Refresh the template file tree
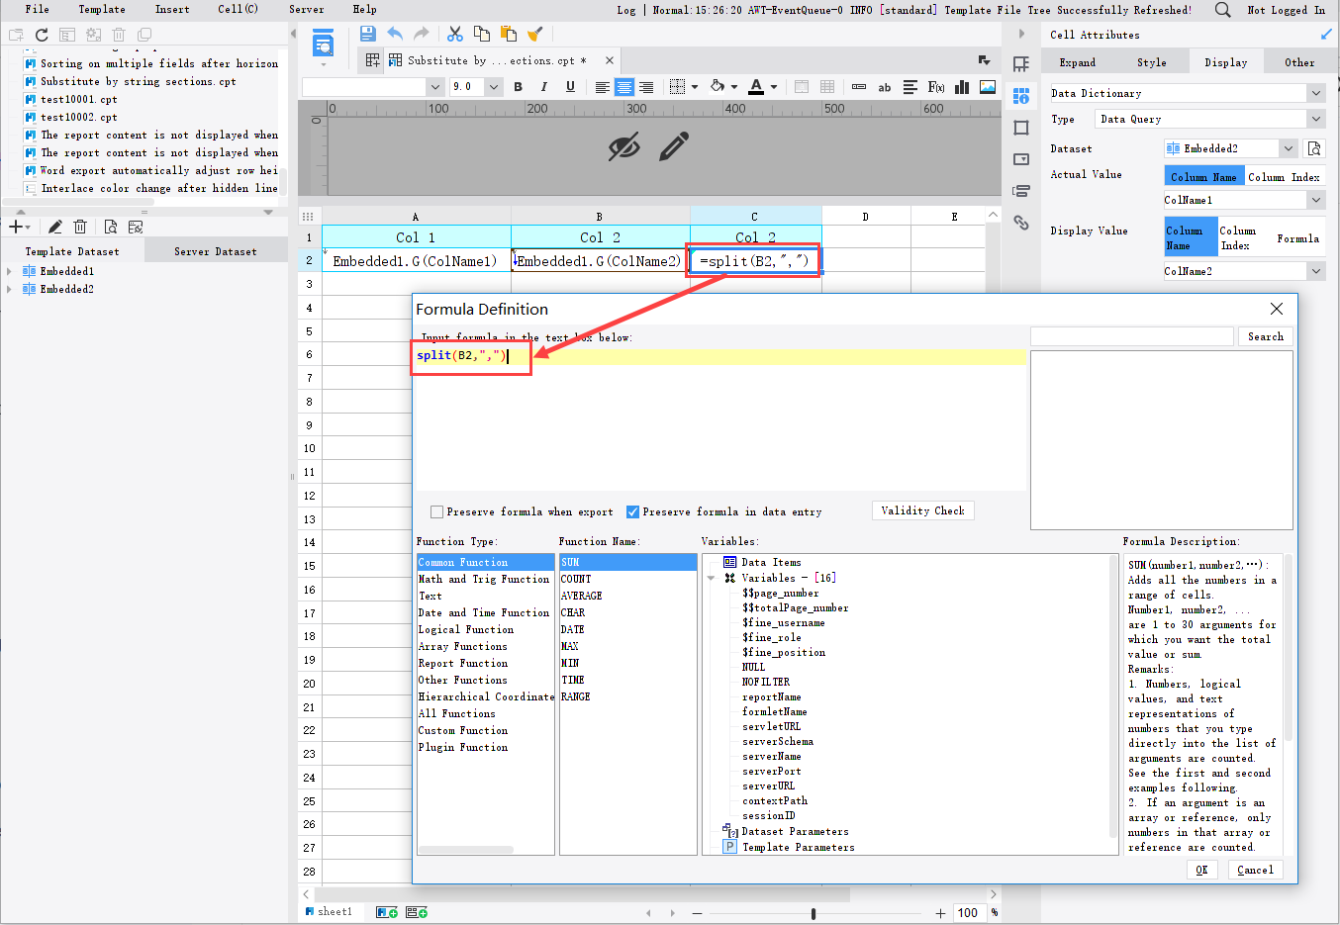The height and width of the screenshot is (925, 1340). point(42,35)
